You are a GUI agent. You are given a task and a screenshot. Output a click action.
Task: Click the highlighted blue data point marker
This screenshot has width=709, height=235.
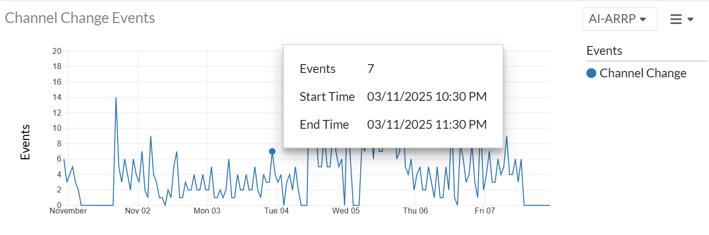272,151
